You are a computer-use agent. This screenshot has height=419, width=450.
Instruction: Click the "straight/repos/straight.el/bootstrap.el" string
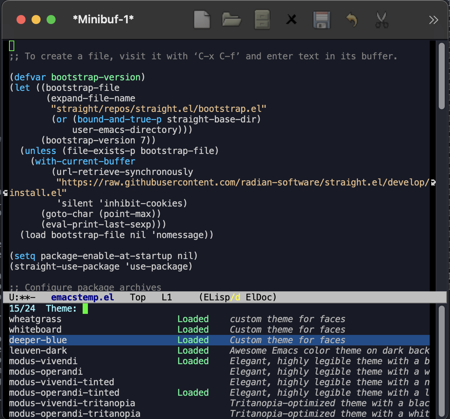pyautogui.click(x=159, y=109)
